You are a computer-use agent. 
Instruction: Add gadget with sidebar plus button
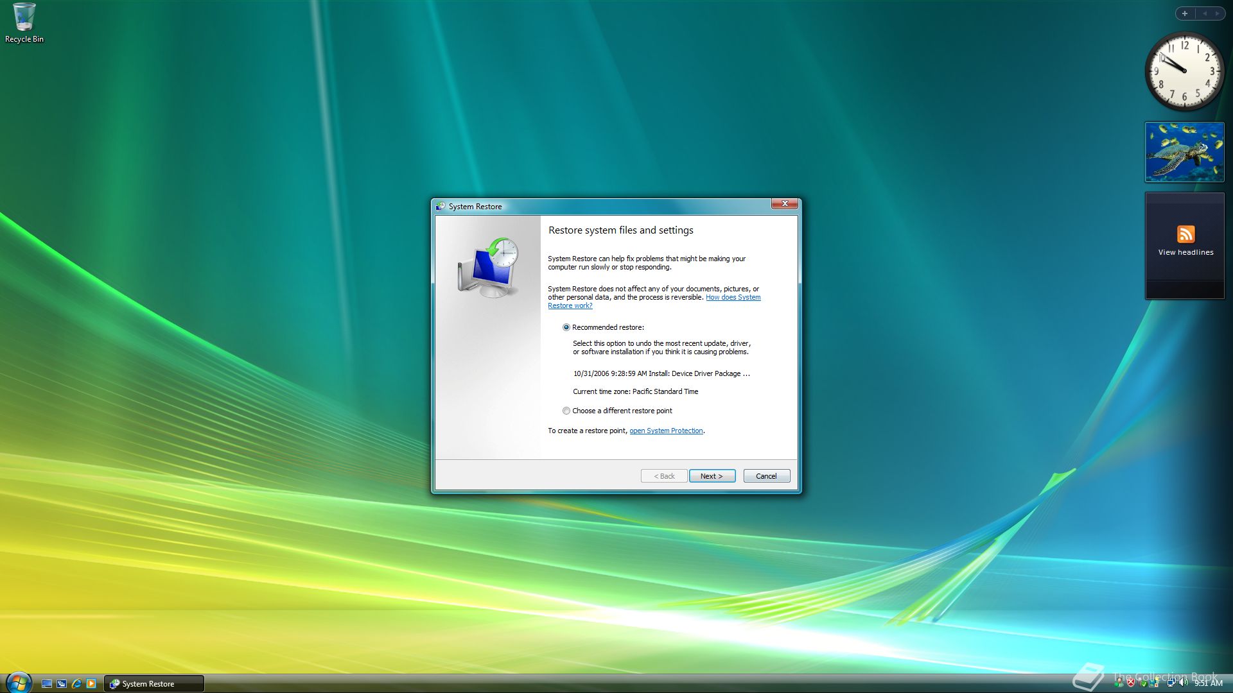pos(1185,13)
